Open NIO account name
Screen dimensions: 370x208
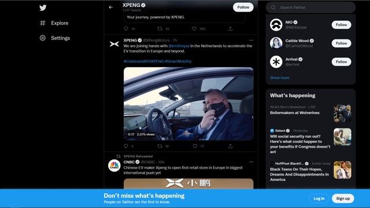pos(289,22)
